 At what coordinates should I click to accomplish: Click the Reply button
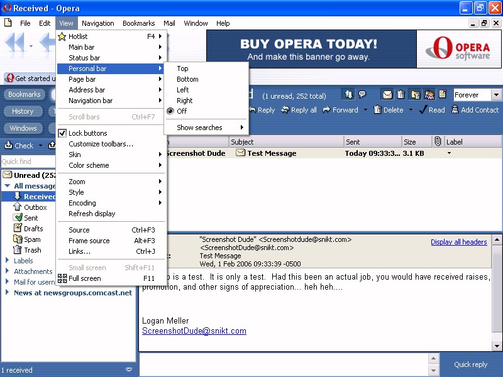(262, 110)
